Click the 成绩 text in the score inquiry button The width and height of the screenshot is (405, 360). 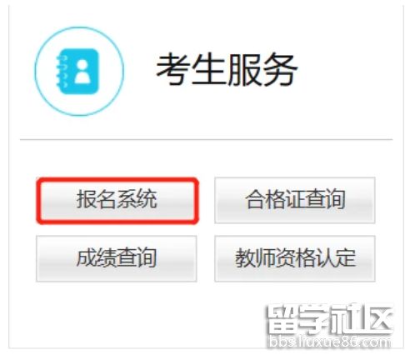pyautogui.click(x=97, y=258)
